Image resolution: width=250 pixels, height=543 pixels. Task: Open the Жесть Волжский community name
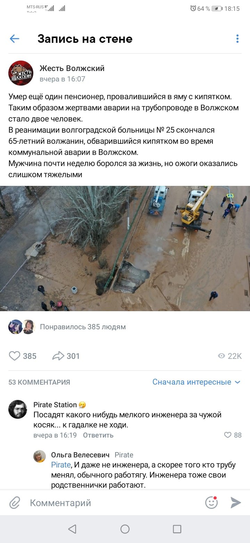pos(72,68)
